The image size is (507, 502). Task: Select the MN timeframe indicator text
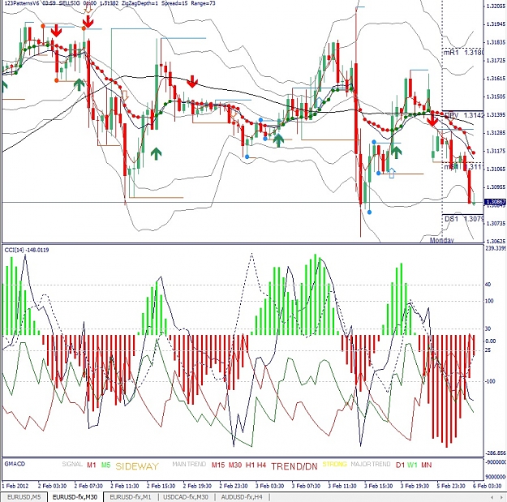coord(427,466)
